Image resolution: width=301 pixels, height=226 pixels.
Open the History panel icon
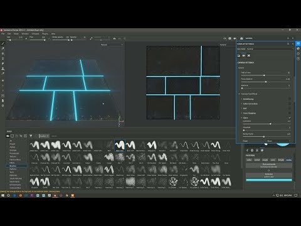(x=298, y=53)
